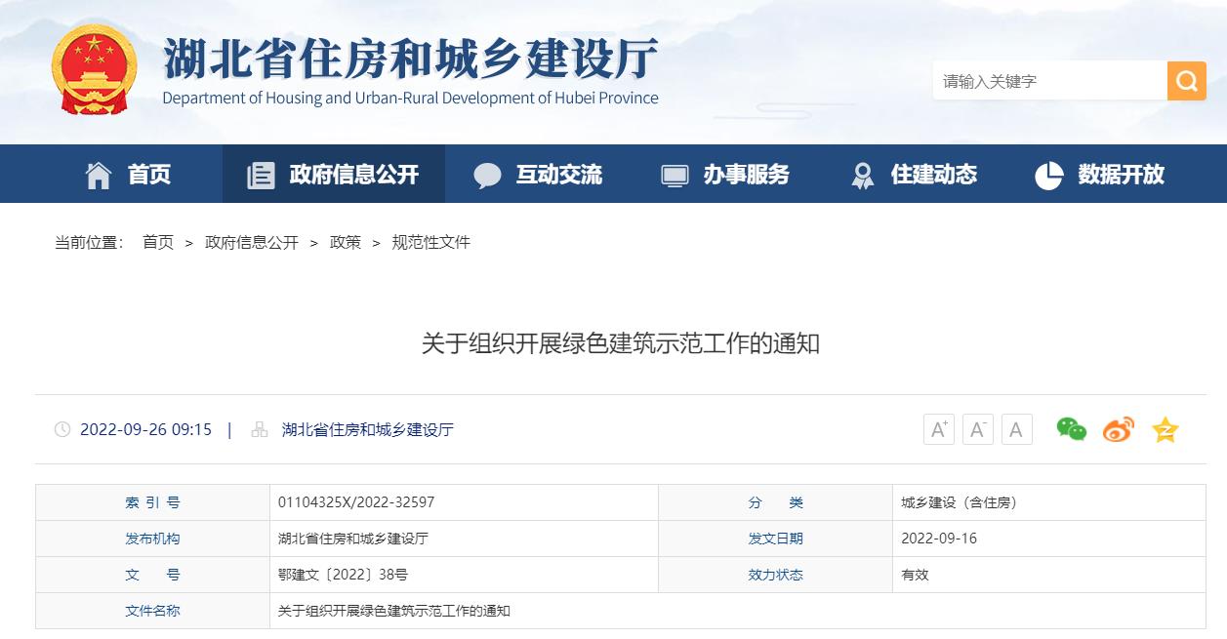Viewport: 1227px width, 639px height.
Task: Click the yellow star favorite icon
Action: tap(1165, 429)
